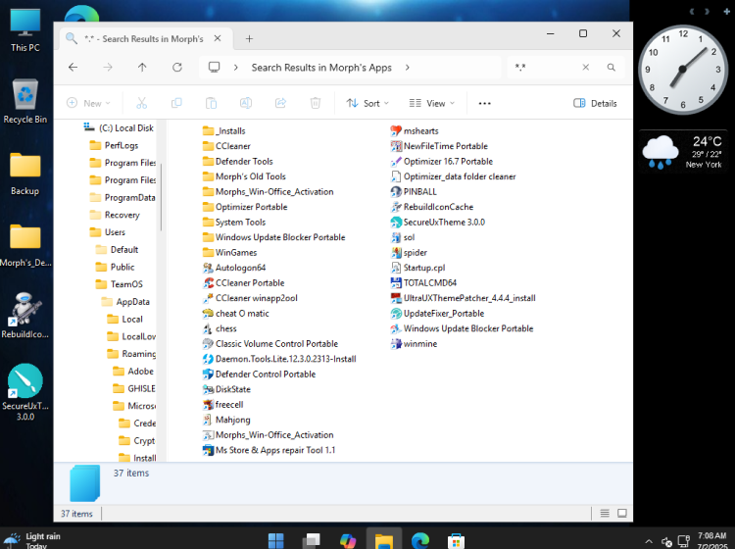
Task: Open the New dropdown menu
Action: [x=88, y=103]
